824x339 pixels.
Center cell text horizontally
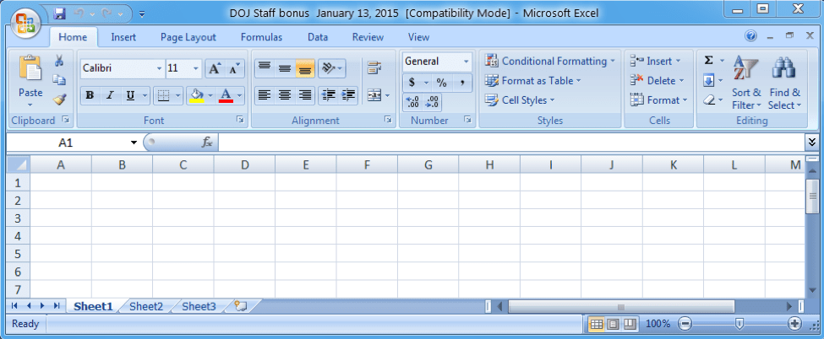point(284,95)
